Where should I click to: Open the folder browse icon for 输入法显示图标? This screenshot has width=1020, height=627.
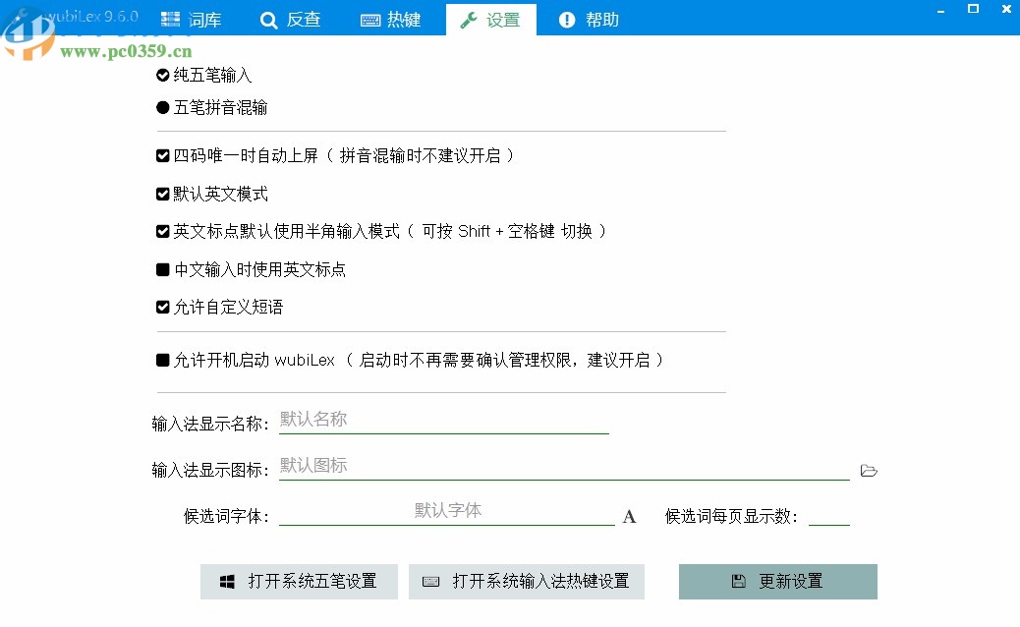click(869, 471)
